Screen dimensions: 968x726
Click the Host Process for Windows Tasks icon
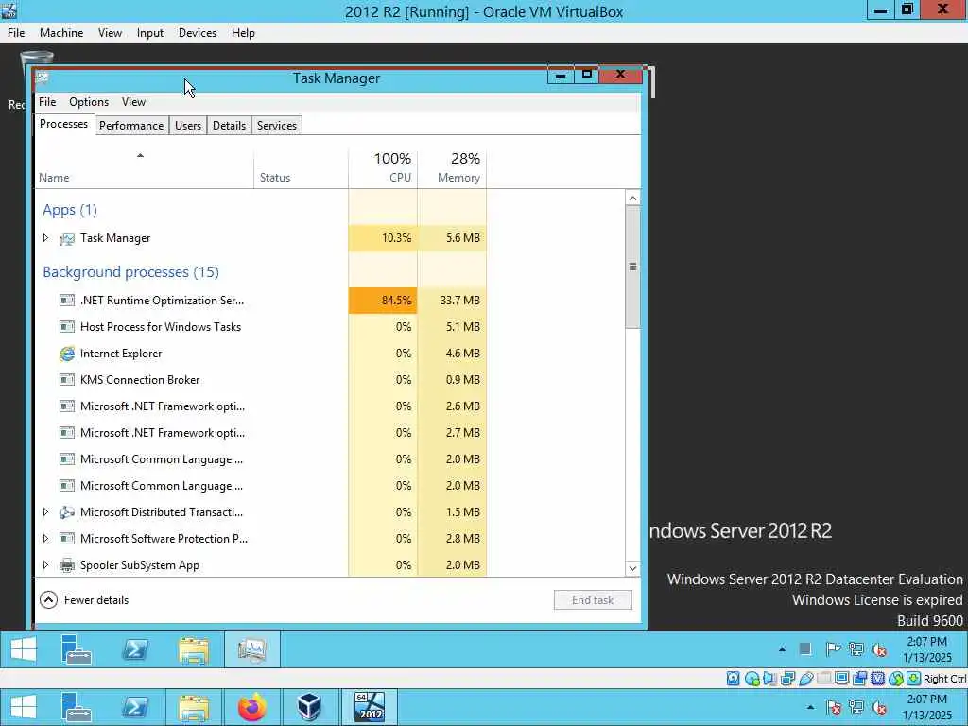click(x=67, y=327)
